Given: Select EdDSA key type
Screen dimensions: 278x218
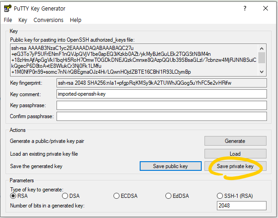Looking at the screenshot, I should point(177,196).
